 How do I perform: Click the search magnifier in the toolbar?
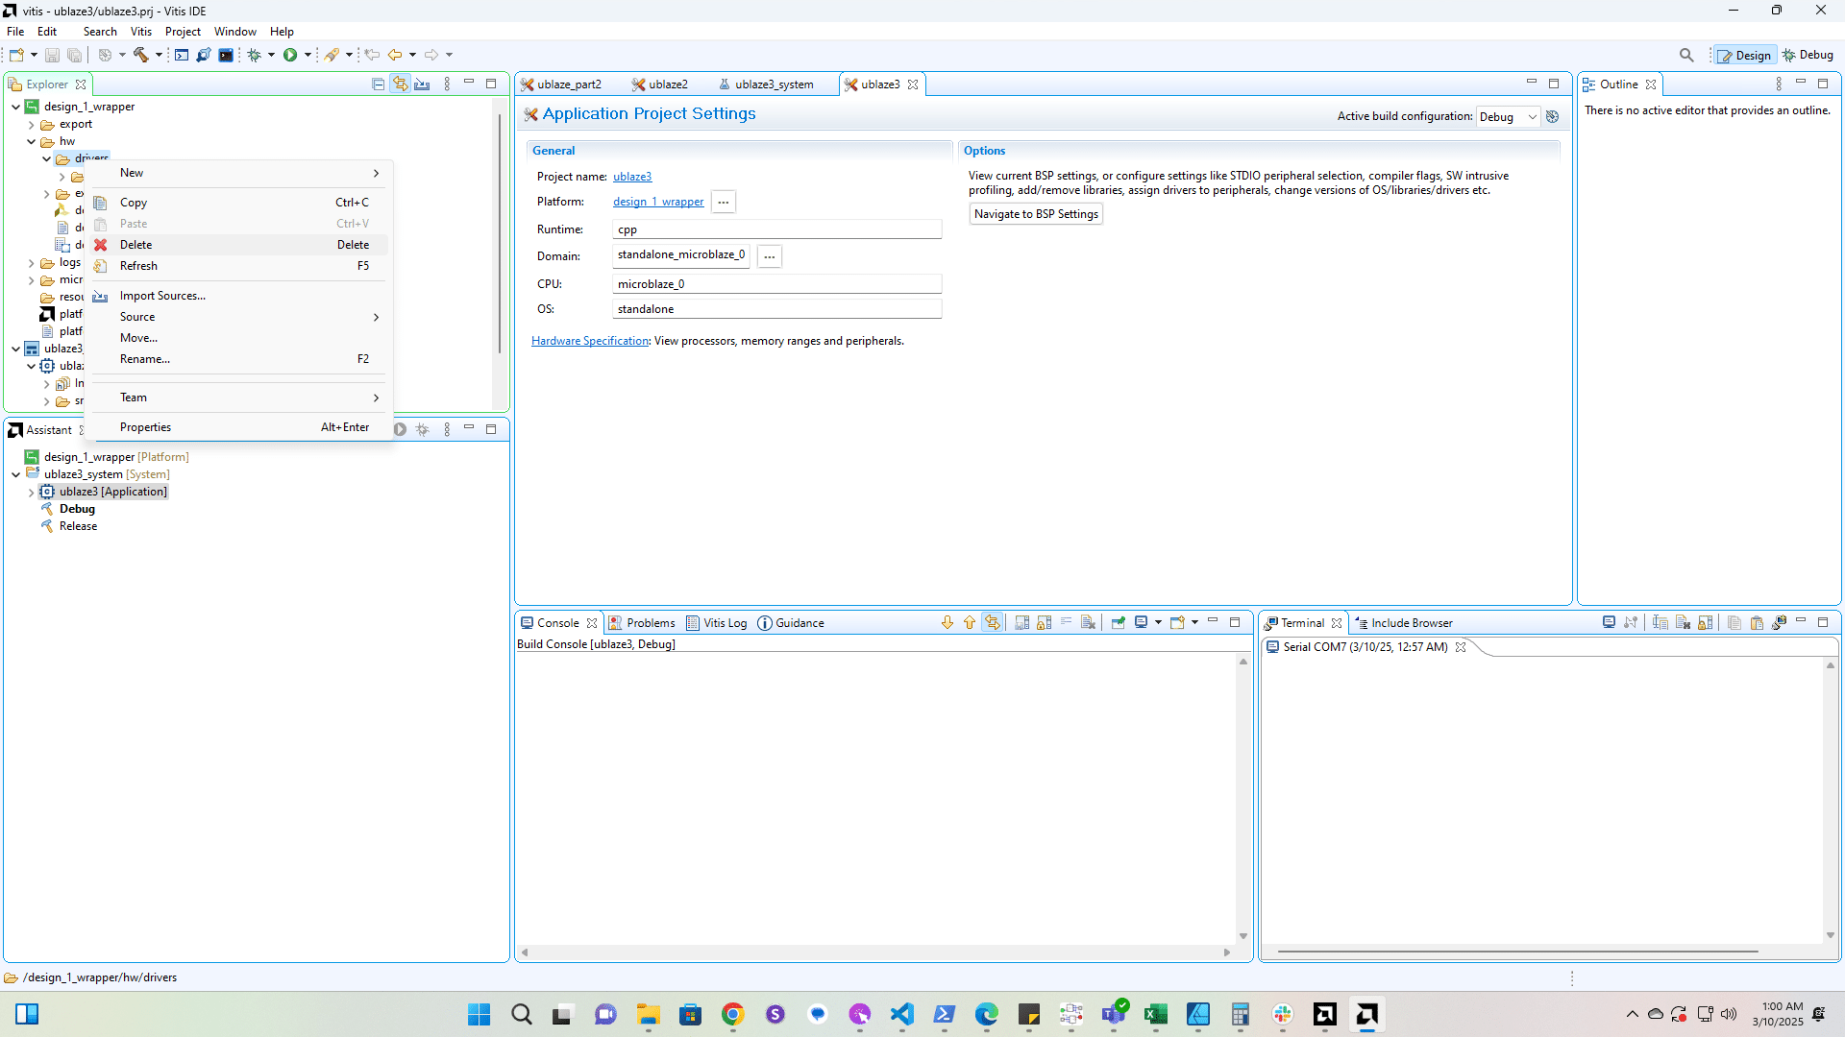(1686, 55)
